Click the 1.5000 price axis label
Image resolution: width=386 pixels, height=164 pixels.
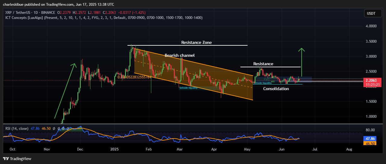pyautogui.click(x=371, y=101)
